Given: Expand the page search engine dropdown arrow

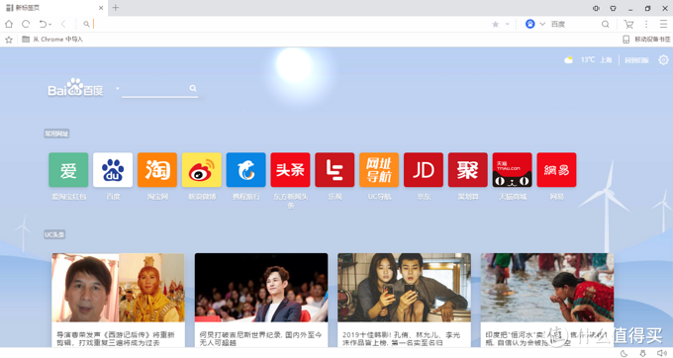Looking at the screenshot, I should click(117, 89).
